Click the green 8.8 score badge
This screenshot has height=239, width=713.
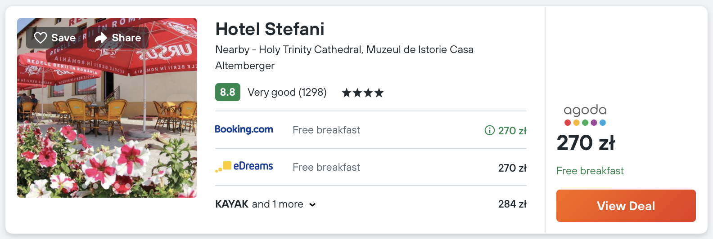(227, 92)
